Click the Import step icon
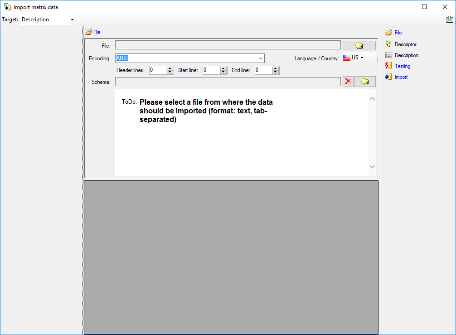This screenshot has width=456, height=335. coord(388,77)
